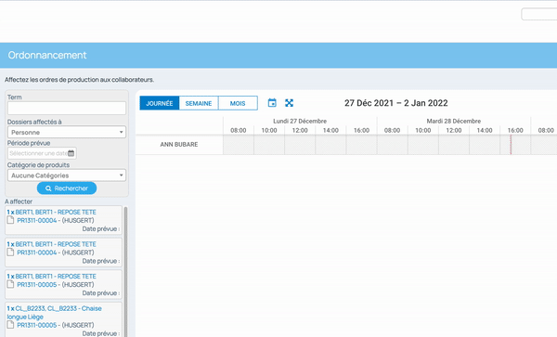Click document icon of second PR1311-00004 card
This screenshot has height=337, width=557.
point(10,253)
